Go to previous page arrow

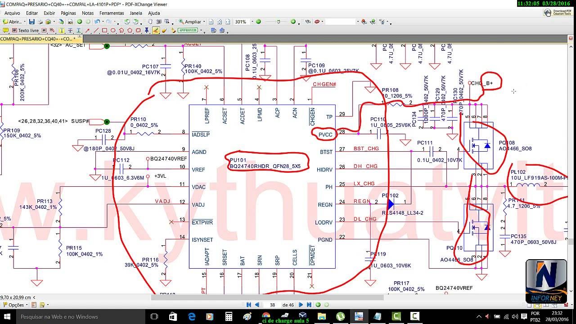[x=257, y=305]
